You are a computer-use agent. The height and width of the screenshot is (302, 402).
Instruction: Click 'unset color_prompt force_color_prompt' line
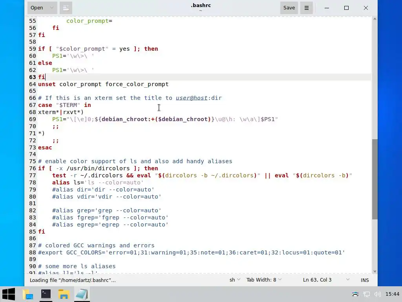point(103,84)
